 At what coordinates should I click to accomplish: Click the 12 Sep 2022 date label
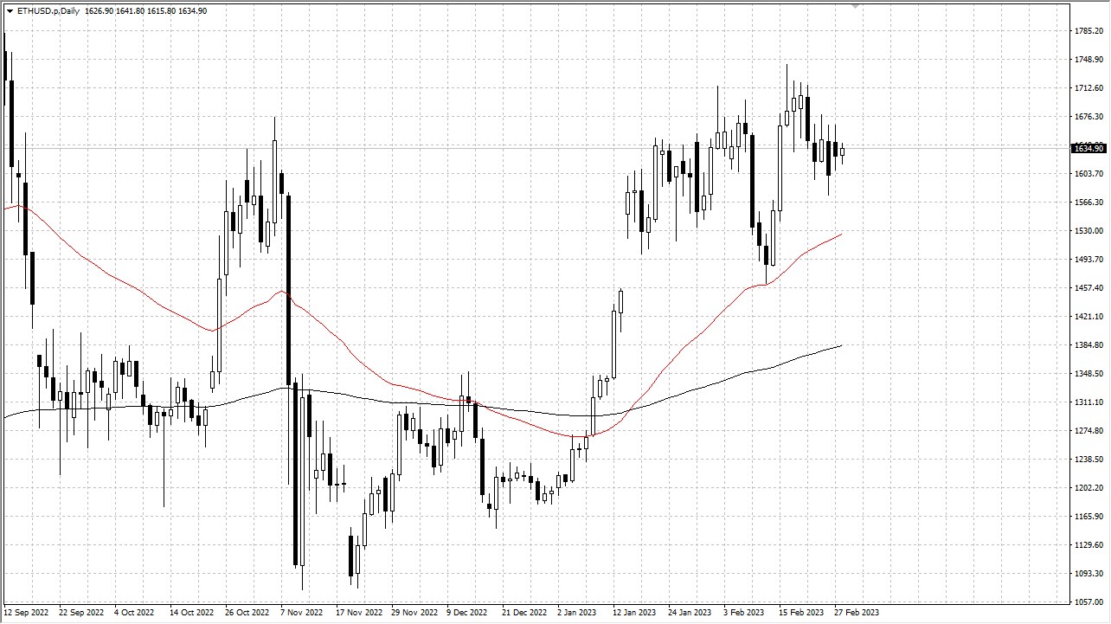click(28, 613)
